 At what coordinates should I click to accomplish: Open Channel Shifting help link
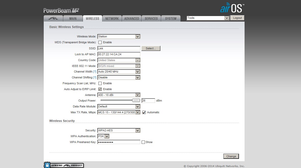[95, 77]
